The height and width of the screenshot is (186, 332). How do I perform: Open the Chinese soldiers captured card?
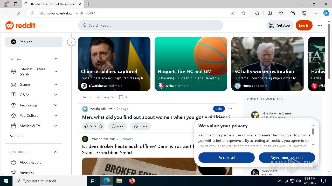pos(114,64)
